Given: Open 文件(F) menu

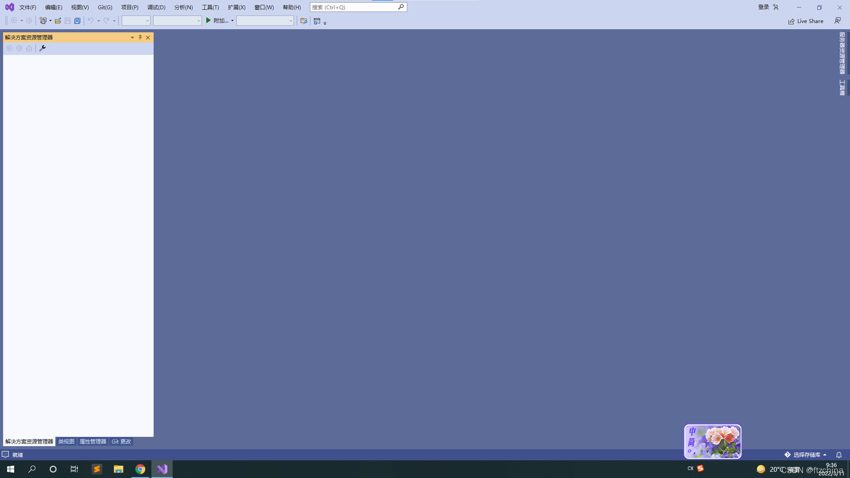Looking at the screenshot, I should (x=27, y=7).
